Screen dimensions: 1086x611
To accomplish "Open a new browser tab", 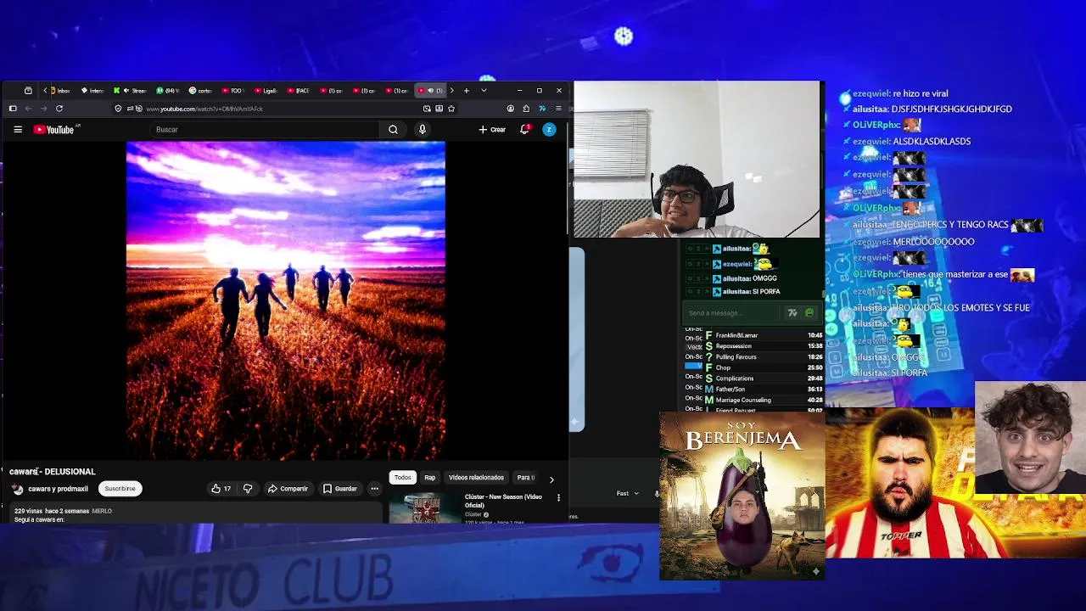I will pyautogui.click(x=466, y=91).
